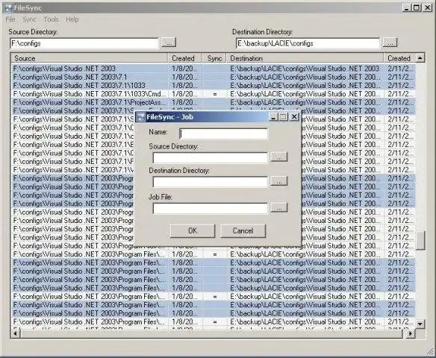Viewport: 436px width, 358px height.
Task: Open the Sync menu
Action: pos(29,19)
